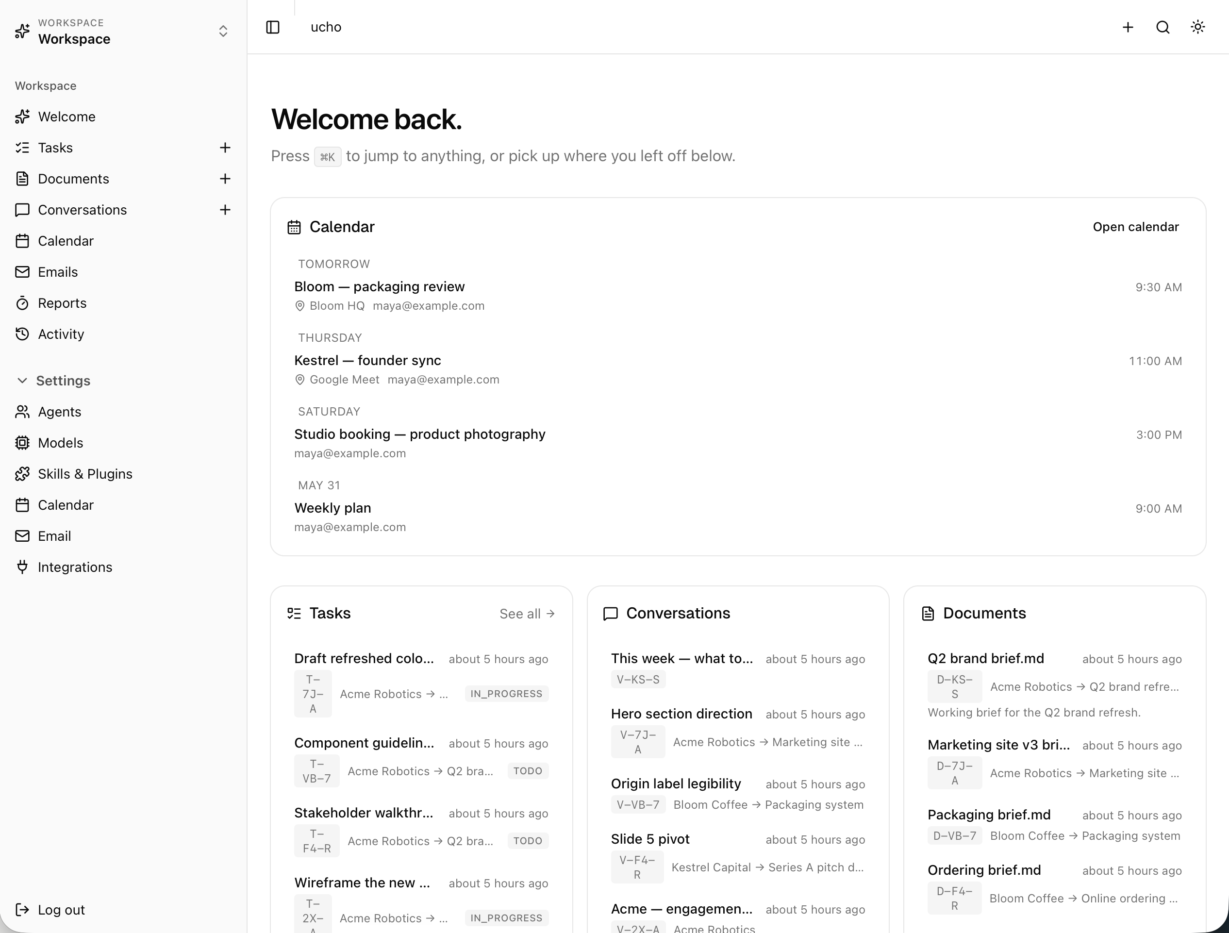Click the Calendar card header icon
This screenshot has height=933, width=1229.
pos(294,227)
